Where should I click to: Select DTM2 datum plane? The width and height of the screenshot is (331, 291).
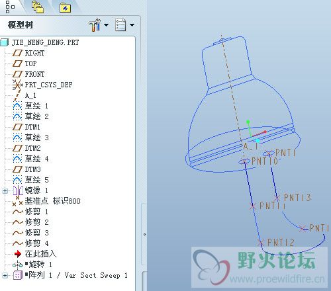point(32,148)
